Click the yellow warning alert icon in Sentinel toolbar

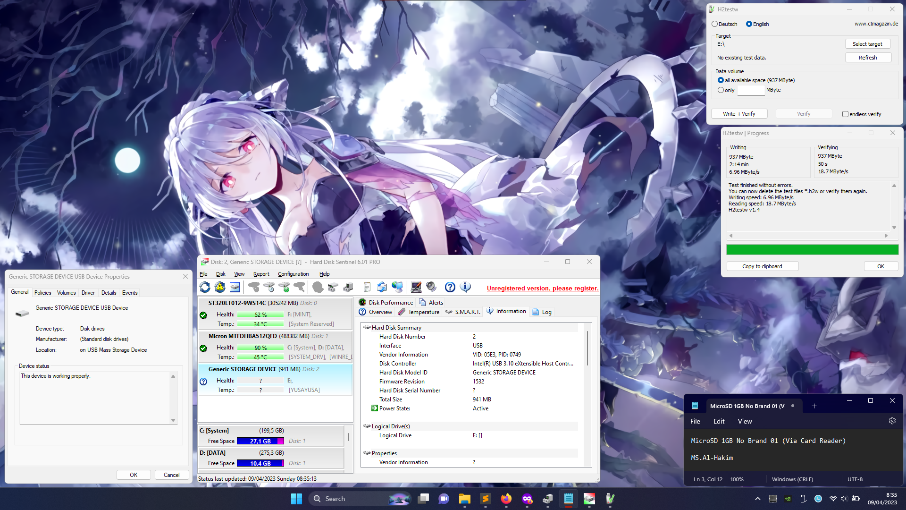click(220, 287)
